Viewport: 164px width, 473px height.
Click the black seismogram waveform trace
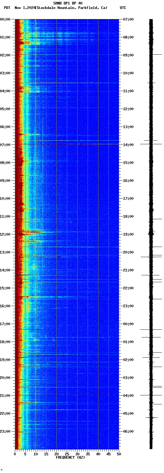click(151, 234)
